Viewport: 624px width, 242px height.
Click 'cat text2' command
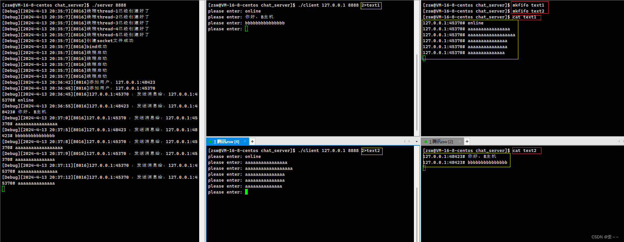[x=524, y=151]
